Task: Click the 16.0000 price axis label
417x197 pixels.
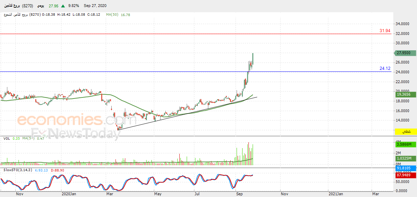Action: [x=403, y=111]
